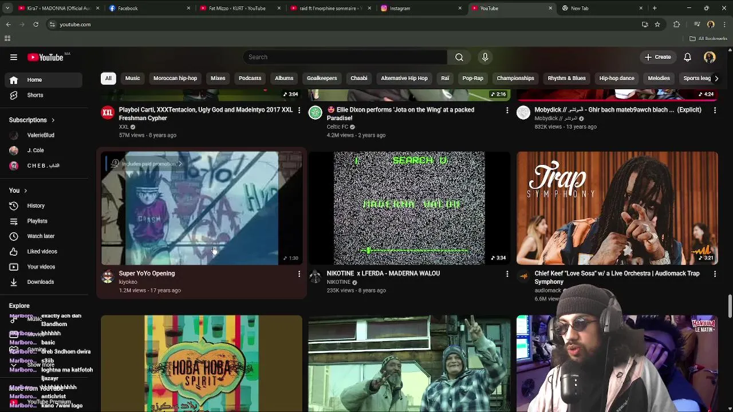Click the page vertical scrollbar thumb
This screenshot has height=412, width=733.
click(x=730, y=306)
